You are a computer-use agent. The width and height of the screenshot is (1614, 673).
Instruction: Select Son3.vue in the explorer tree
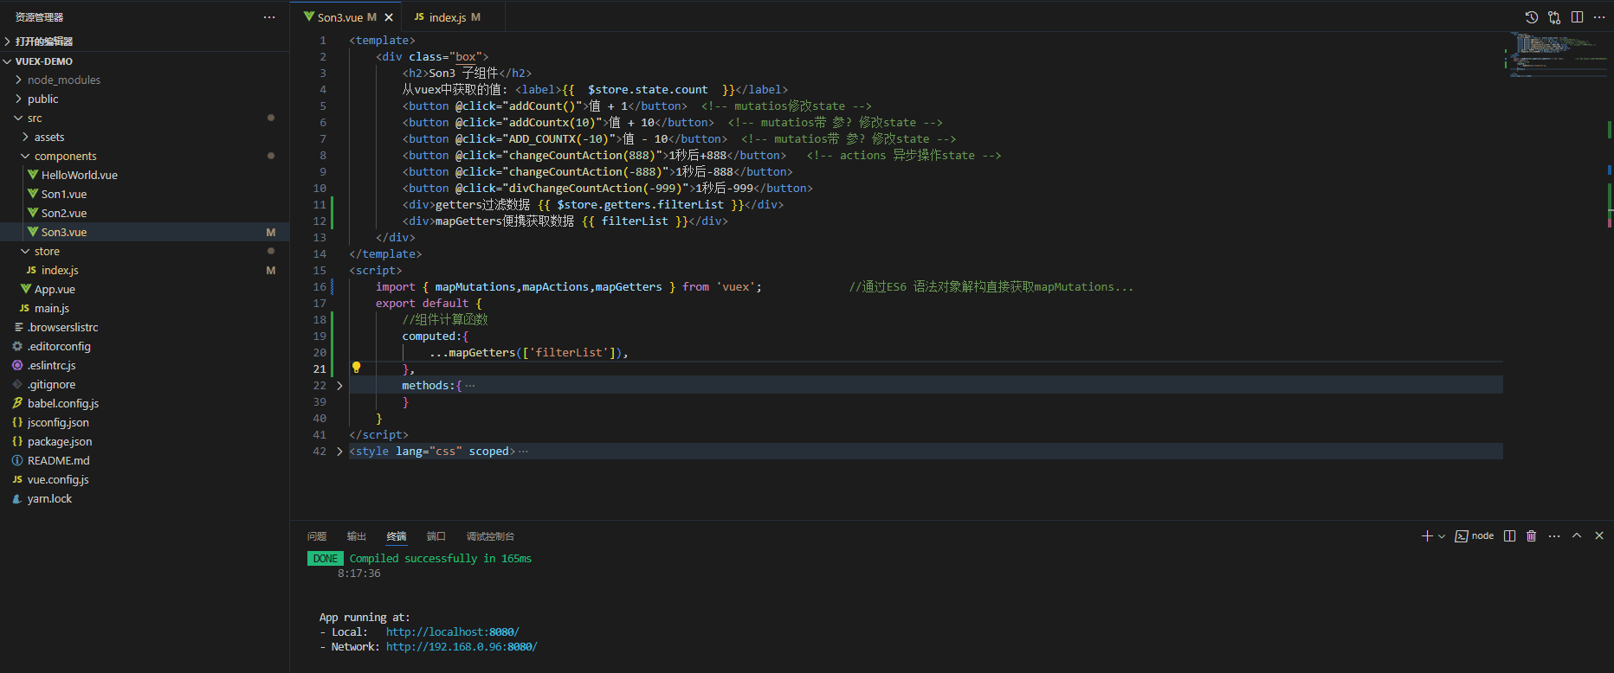tap(145, 232)
